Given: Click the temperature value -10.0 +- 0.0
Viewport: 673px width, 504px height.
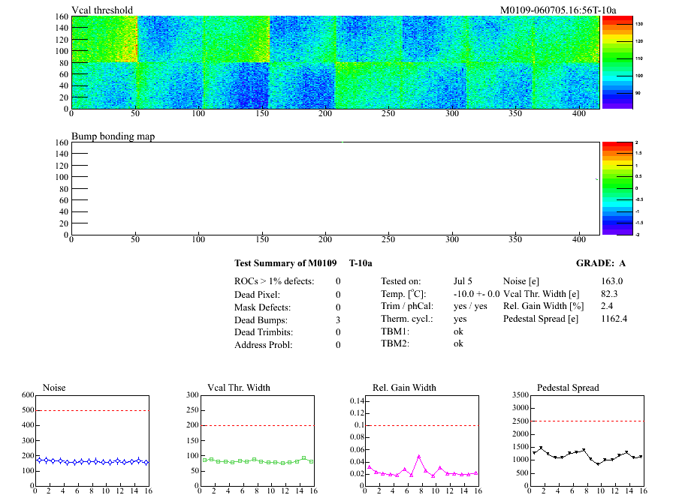Looking at the screenshot, I should (476, 294).
